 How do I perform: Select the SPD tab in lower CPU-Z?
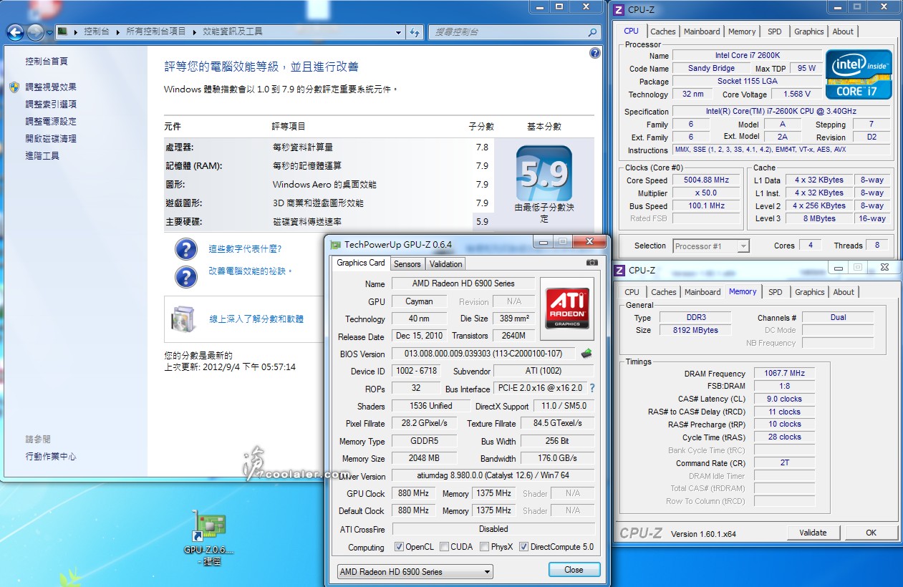(x=775, y=292)
